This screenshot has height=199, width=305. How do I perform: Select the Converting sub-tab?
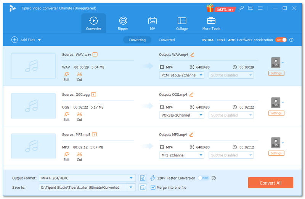pos(137,40)
